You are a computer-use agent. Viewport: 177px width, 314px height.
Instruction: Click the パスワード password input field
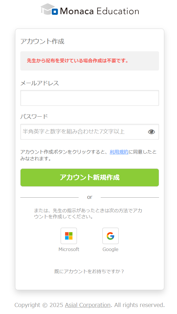(81, 132)
